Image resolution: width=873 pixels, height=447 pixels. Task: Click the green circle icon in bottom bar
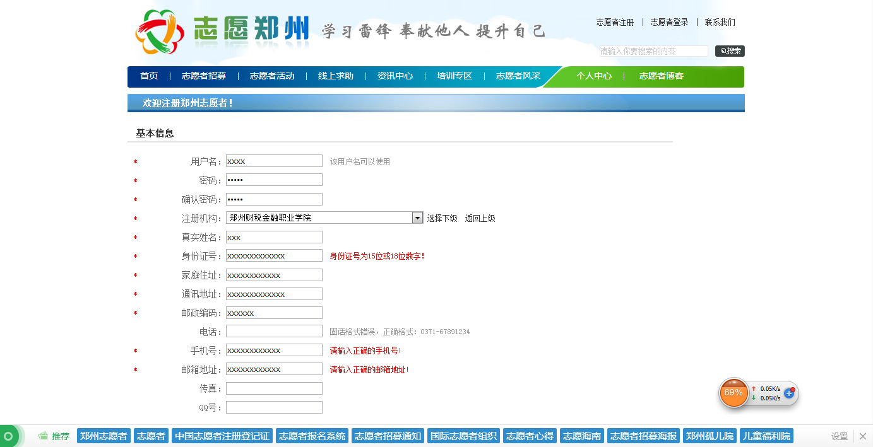pyautogui.click(x=8, y=436)
